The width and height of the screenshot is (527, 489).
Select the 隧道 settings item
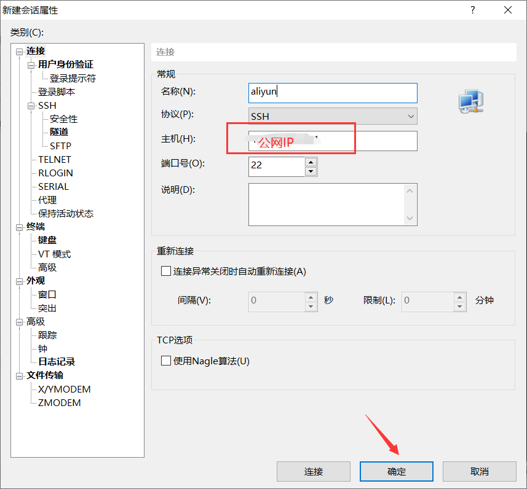(x=58, y=132)
